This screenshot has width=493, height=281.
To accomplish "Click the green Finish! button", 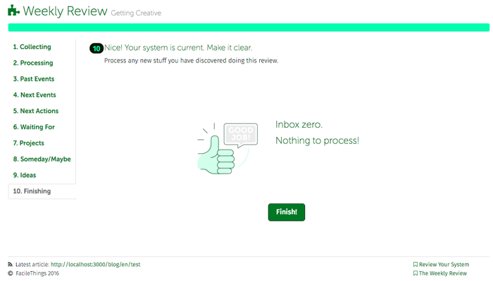I will tap(287, 212).
